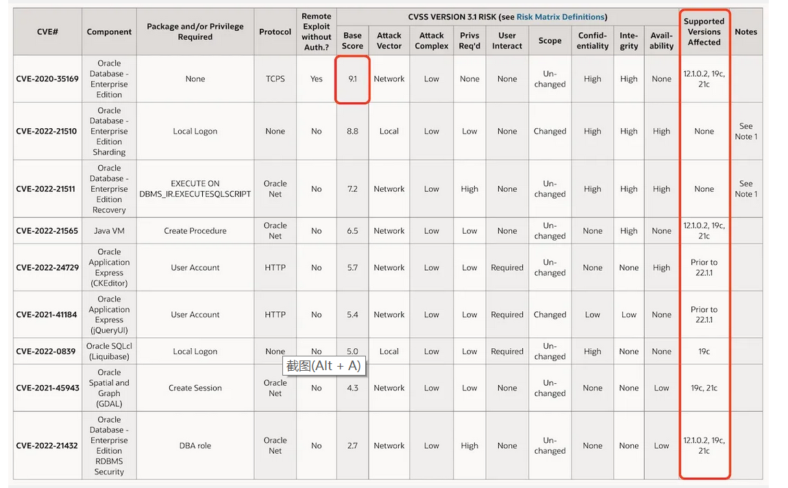Click HTTP protocol cell for CVE-2022-24729
The width and height of the screenshot is (788, 488).
[x=275, y=267]
